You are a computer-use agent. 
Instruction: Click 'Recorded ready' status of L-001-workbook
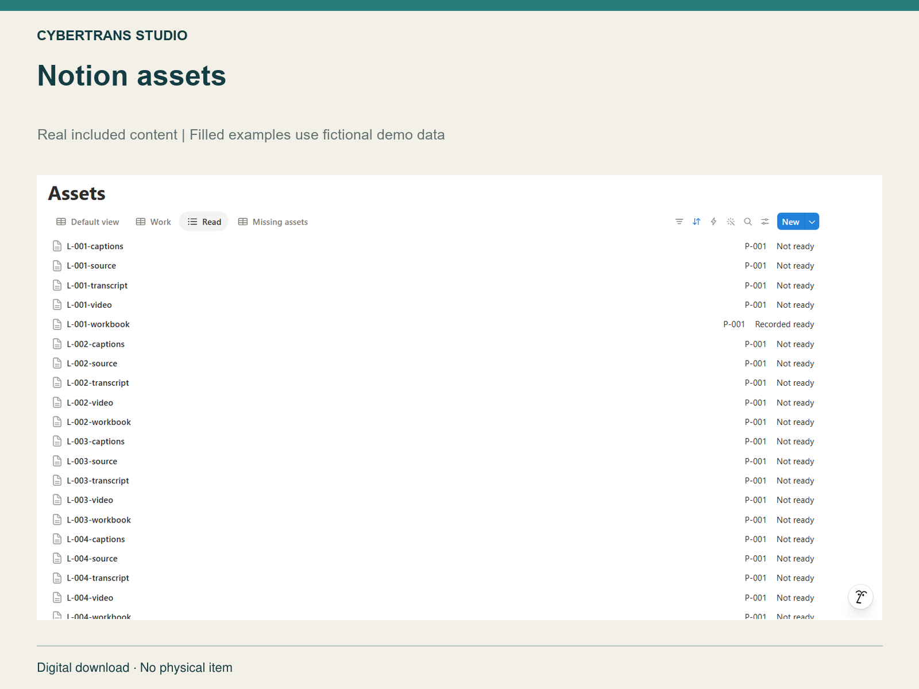coord(785,324)
